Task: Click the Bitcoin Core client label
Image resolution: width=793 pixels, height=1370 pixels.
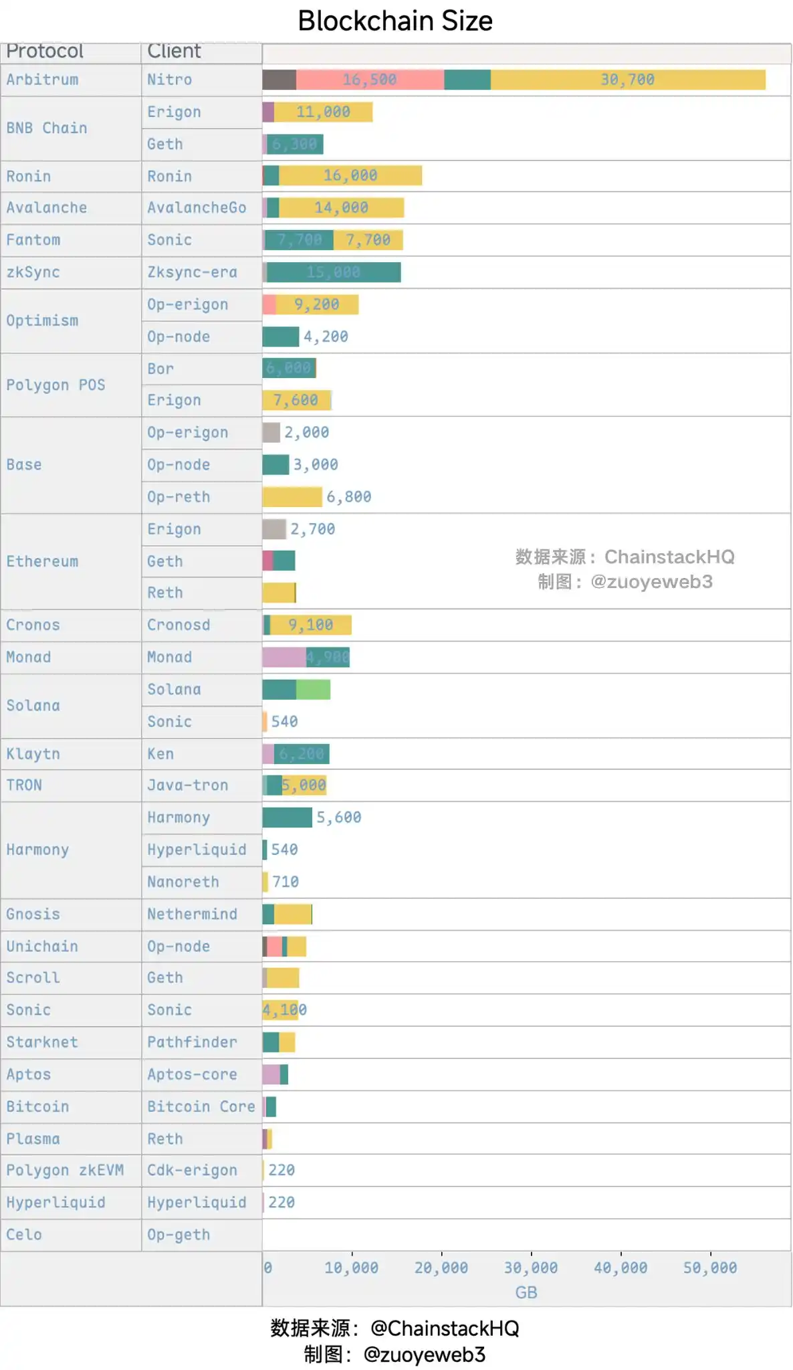Action: 201,1106
